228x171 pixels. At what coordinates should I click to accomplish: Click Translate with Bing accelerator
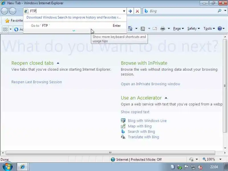pyautogui.click(x=143, y=137)
